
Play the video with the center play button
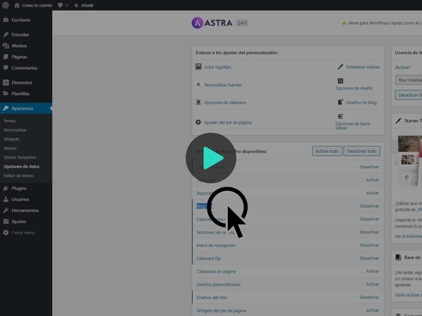tap(211, 158)
